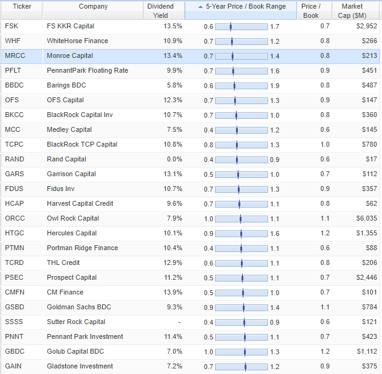Click the BlackRock Capital Inv company name
The image size is (382, 374).
tap(79, 115)
